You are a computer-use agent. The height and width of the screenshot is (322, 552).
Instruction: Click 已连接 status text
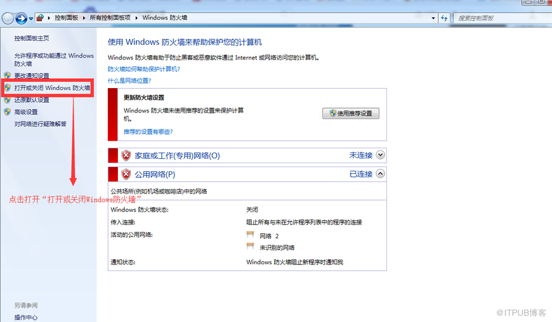pos(361,174)
